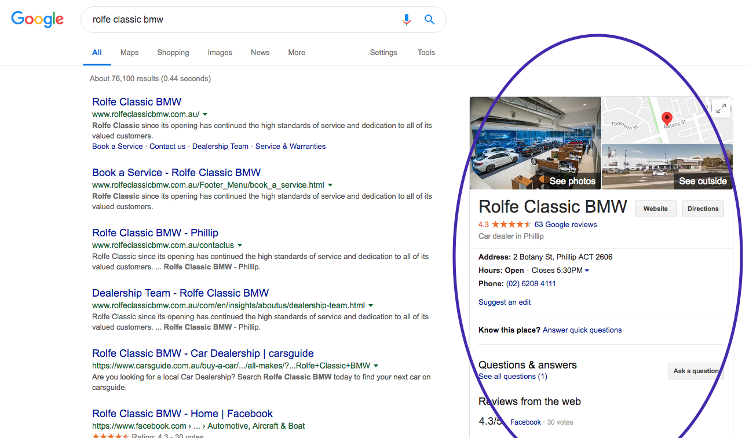Expand opening hours next to Closes 5:30PM
749x438 pixels.
tap(587, 271)
